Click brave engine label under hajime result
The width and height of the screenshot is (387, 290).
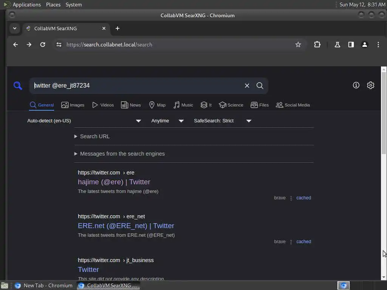coord(280,198)
